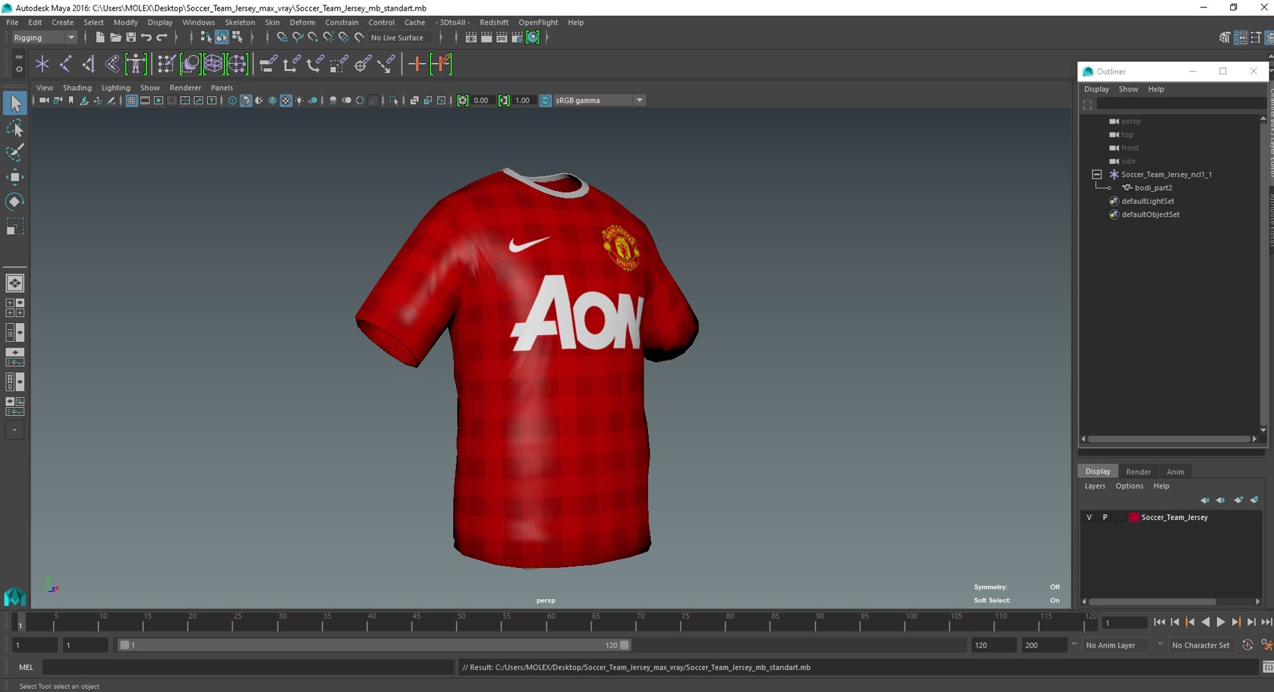Screen dimensions: 1274x692
Task: Switch to the Render layer tab
Action: pos(1138,472)
